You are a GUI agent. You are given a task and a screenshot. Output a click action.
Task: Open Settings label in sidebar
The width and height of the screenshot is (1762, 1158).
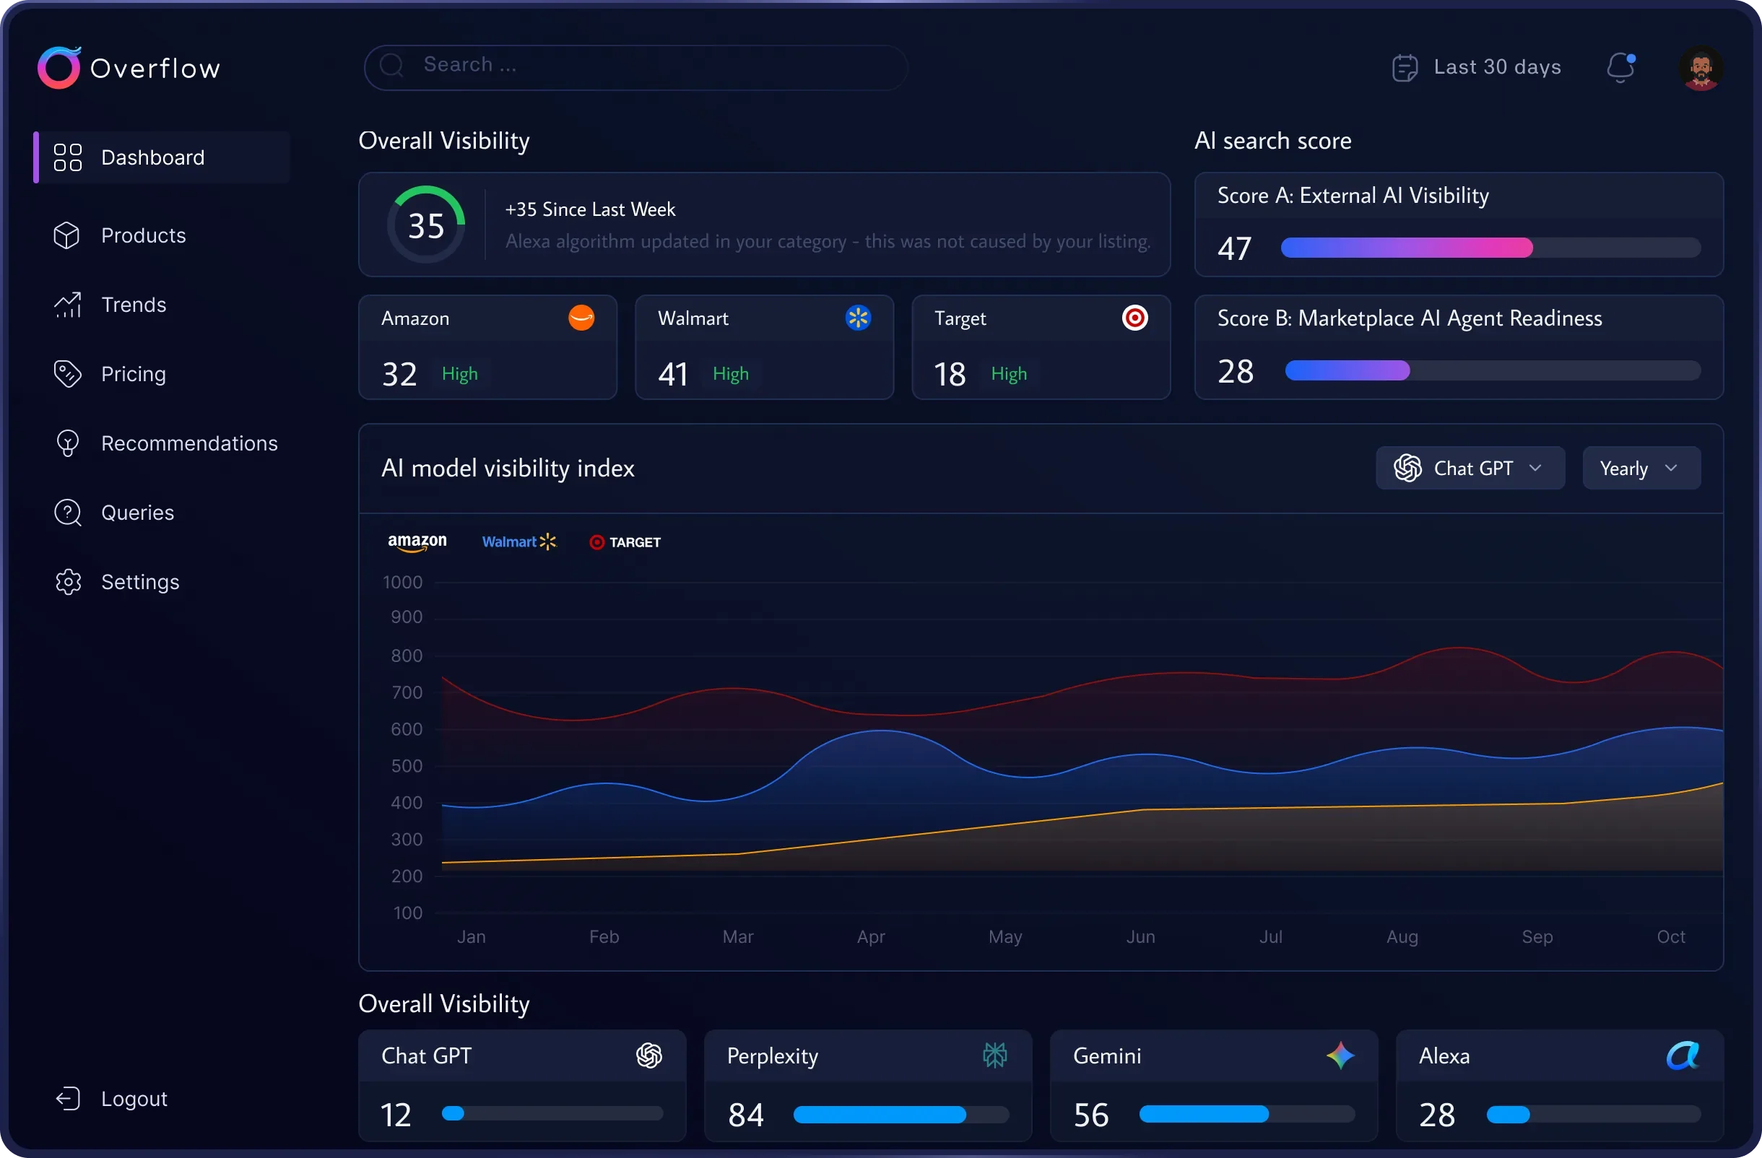(140, 582)
